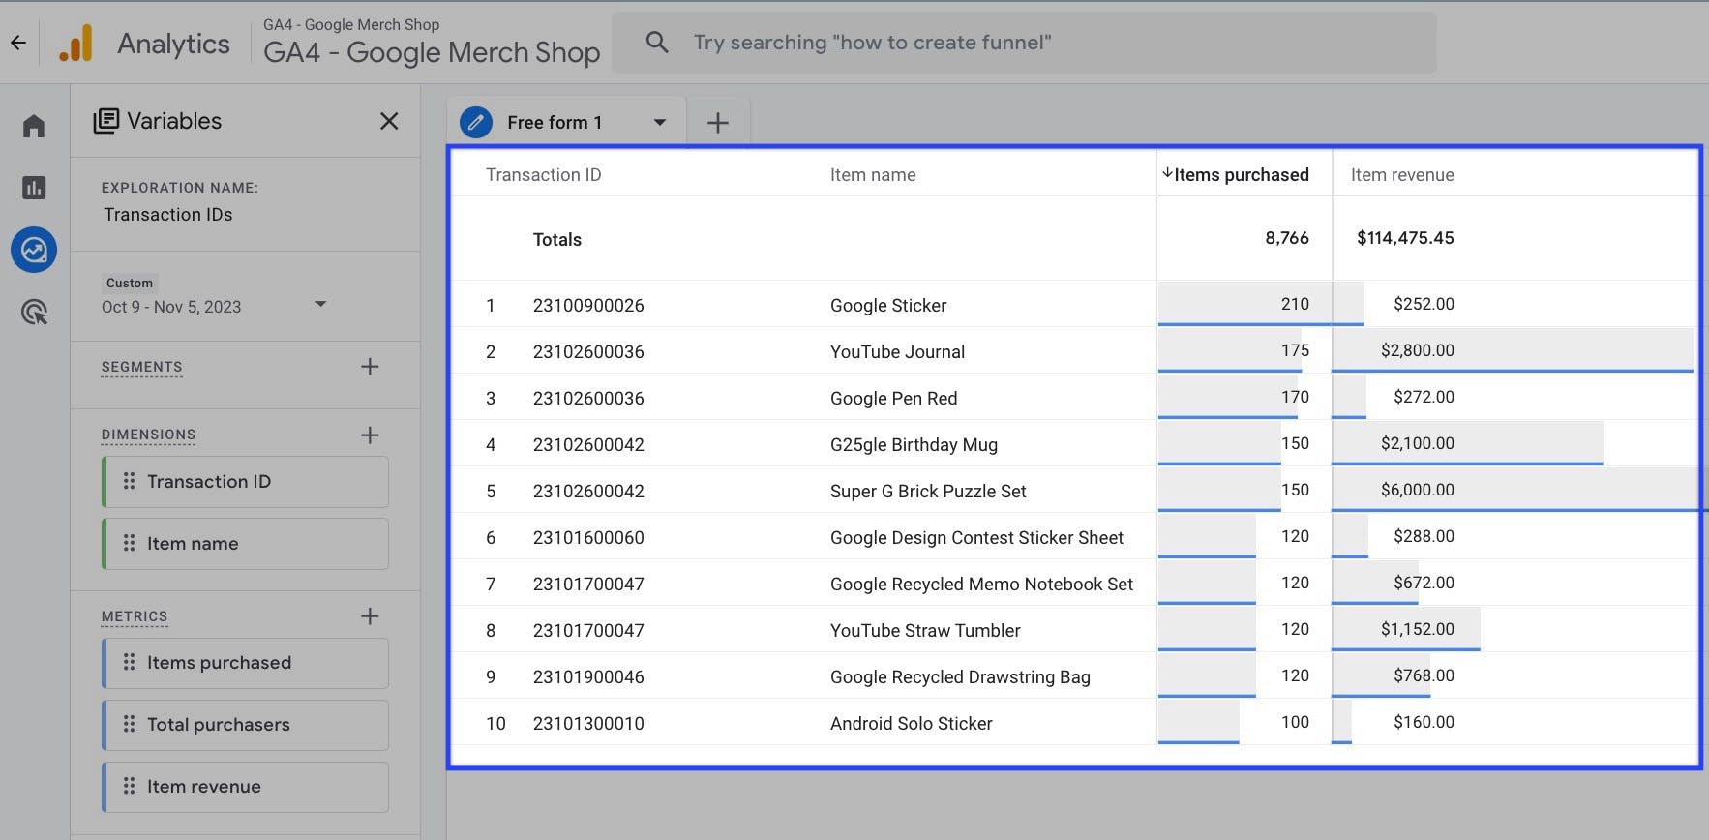Click the $160.00 revenue value

[1424, 722]
